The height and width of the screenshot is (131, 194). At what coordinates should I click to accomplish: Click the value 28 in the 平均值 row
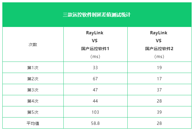coord(159,123)
